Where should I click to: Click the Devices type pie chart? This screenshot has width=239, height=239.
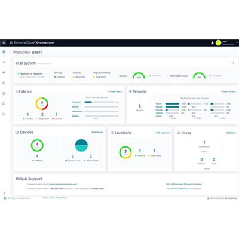pyautogui.click(x=81, y=145)
